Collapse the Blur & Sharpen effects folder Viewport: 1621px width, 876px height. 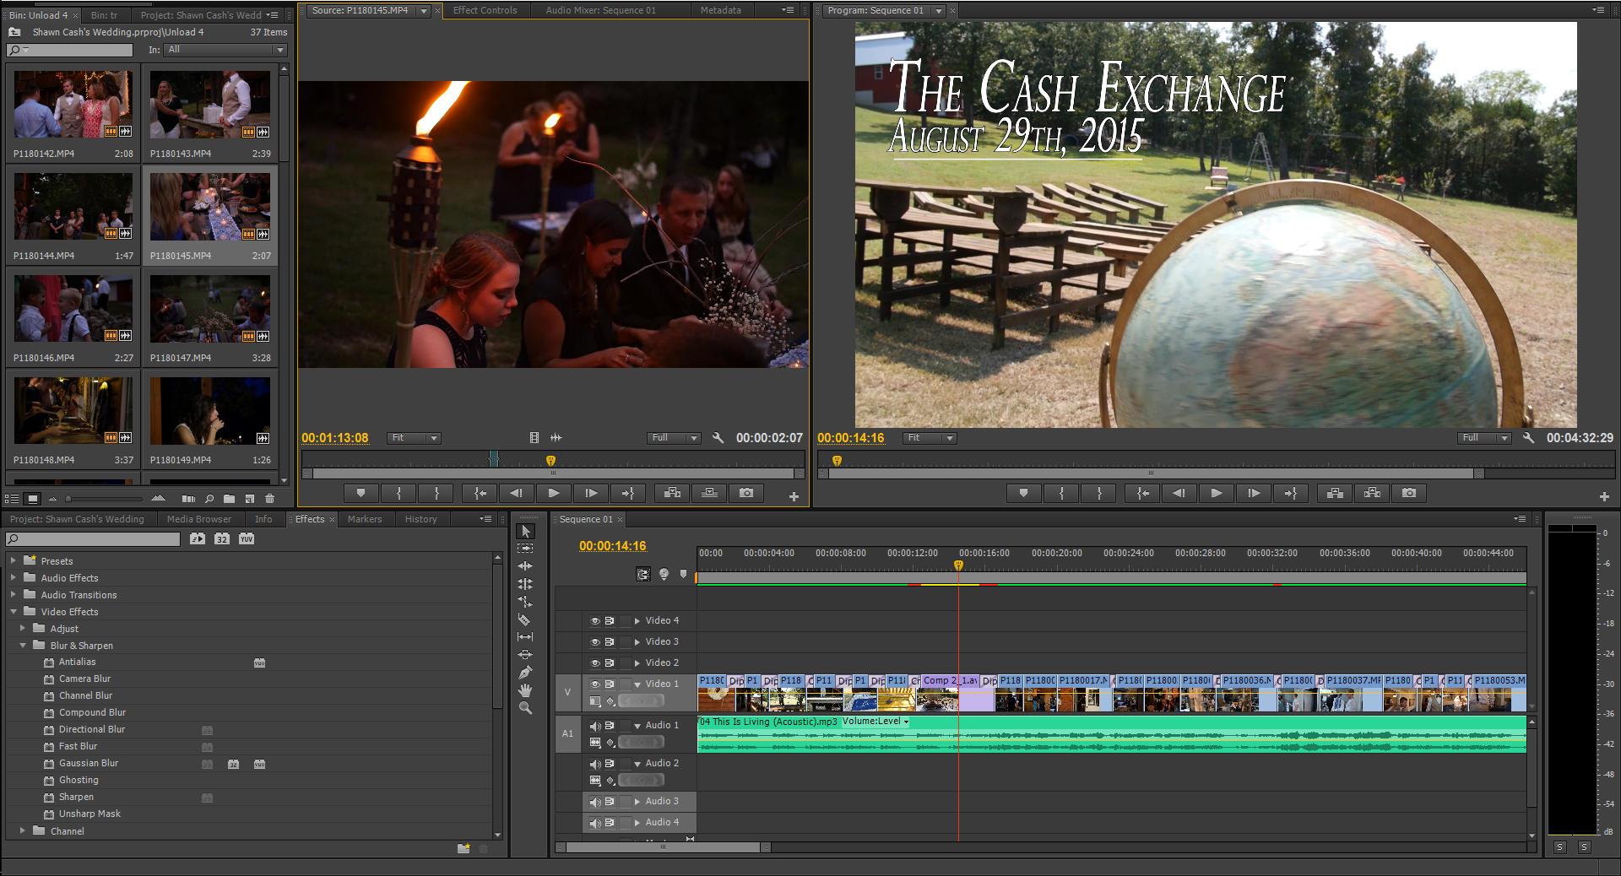click(24, 646)
